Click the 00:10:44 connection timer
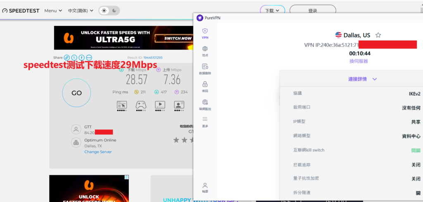This screenshot has width=423, height=202. tap(360, 53)
